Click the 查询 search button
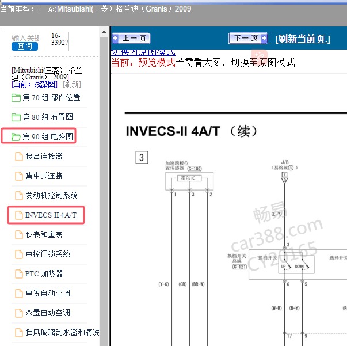 [x=25, y=46]
